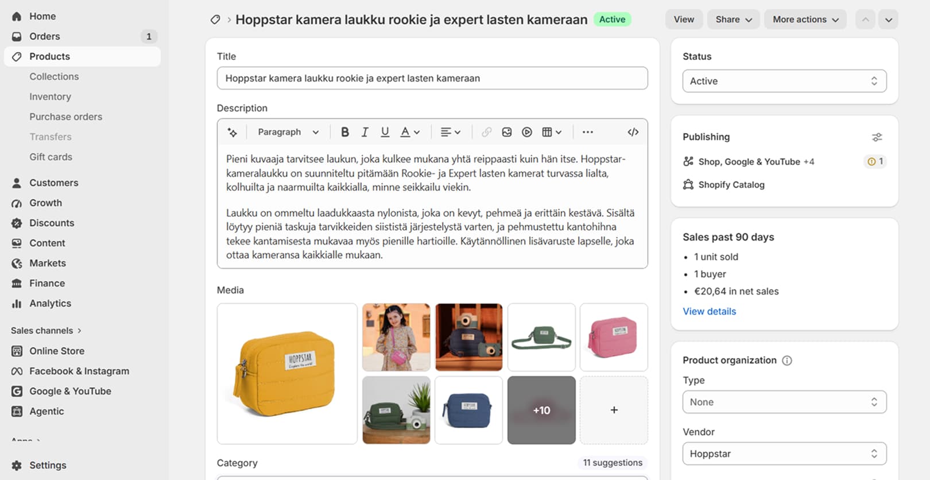Click the Growth sidebar icon
This screenshot has height=480, width=930.
[17, 203]
